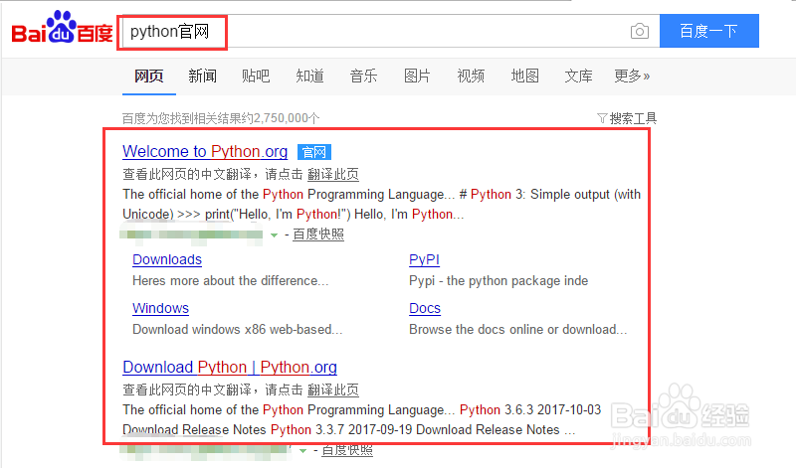The height and width of the screenshot is (468, 796).
Task: Go to the 知道 tab
Action: point(309,77)
